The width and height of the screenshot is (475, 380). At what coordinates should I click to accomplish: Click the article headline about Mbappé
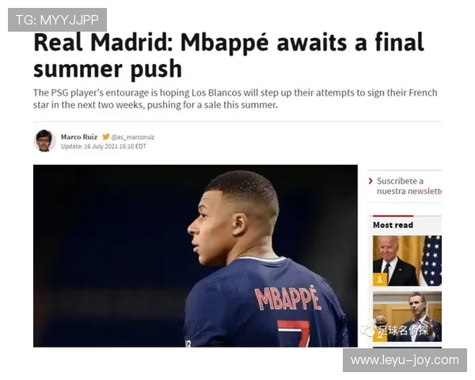pos(229,55)
